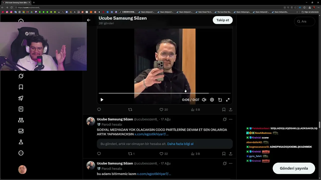The height and width of the screenshot is (180, 321).
Task: Enable picture-in-picture for the video
Action: point(220,100)
